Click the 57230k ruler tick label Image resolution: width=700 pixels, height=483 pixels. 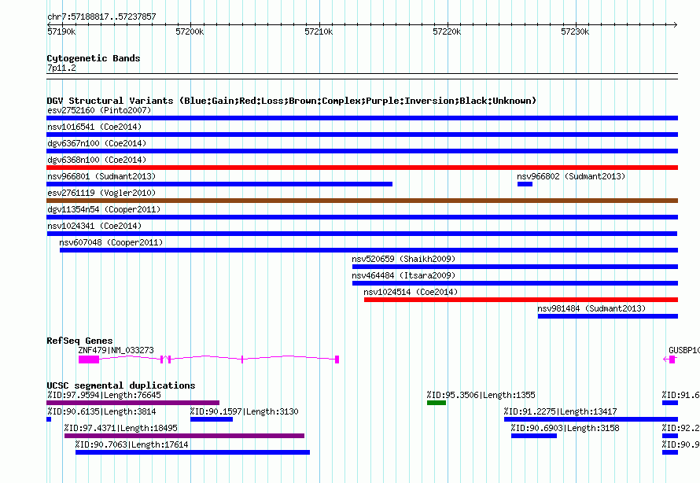[575, 31]
